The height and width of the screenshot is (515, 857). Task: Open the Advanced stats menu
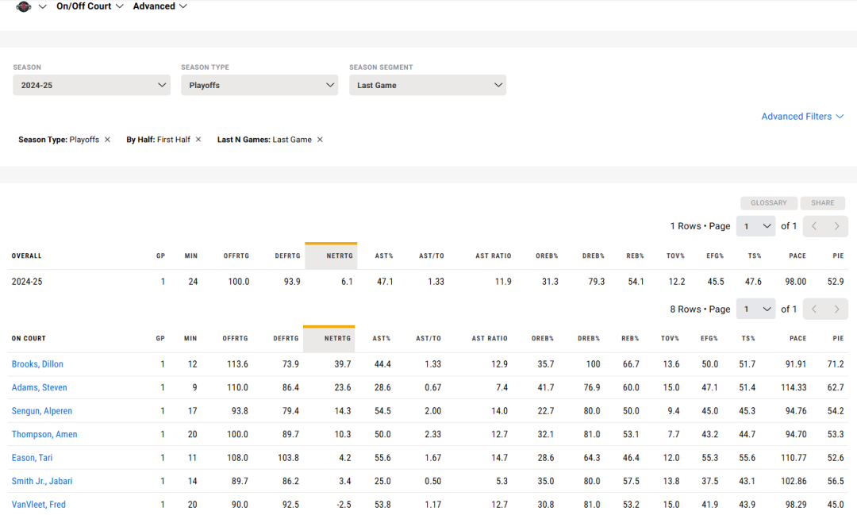159,6
